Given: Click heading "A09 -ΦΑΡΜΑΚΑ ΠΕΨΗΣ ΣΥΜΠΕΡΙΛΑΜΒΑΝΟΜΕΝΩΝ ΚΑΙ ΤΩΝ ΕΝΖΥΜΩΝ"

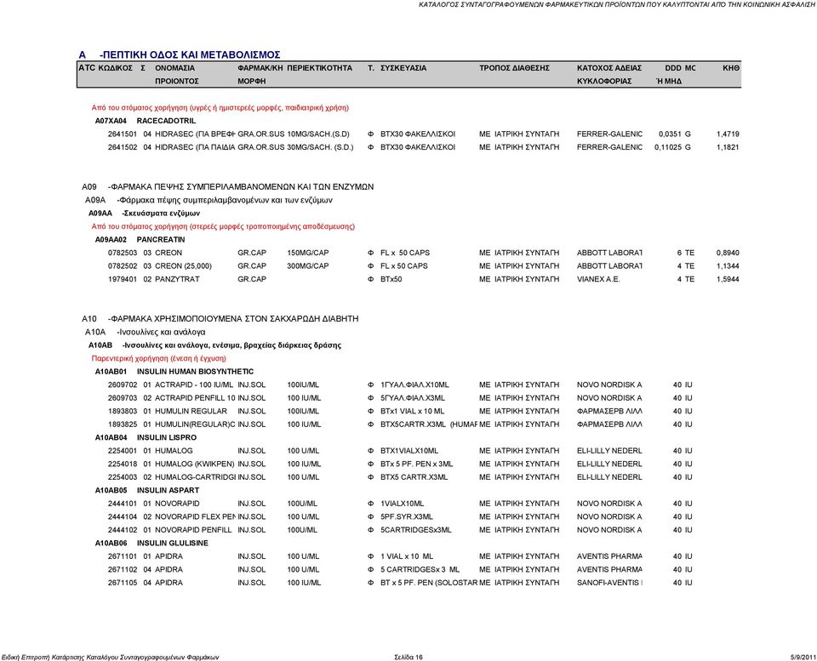Looking at the screenshot, I should tap(228, 187).
